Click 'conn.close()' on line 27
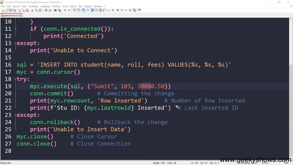The image size is (293, 165). point(37,143)
